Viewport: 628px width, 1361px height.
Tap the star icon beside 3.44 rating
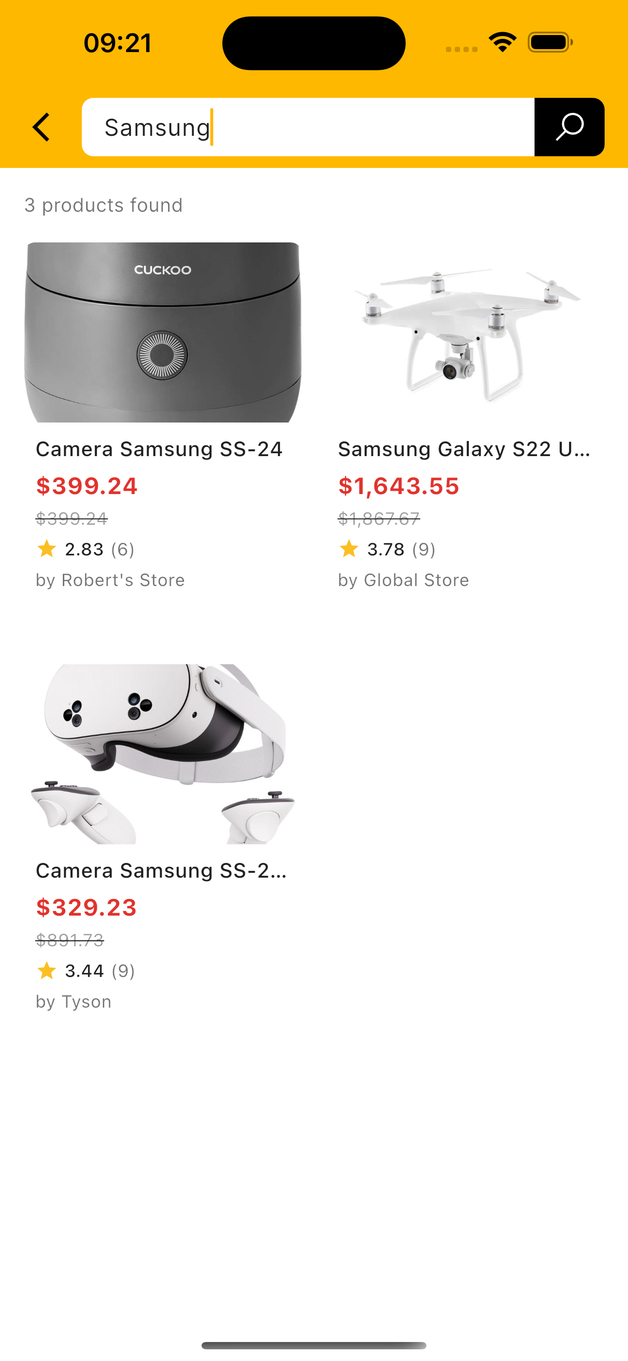click(x=47, y=971)
